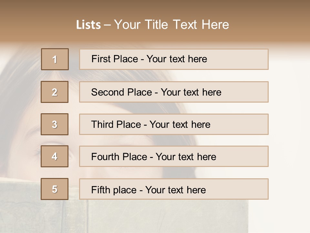The height and width of the screenshot is (233, 310).
Task: Click the book at slide bottom
Action: coord(129,217)
